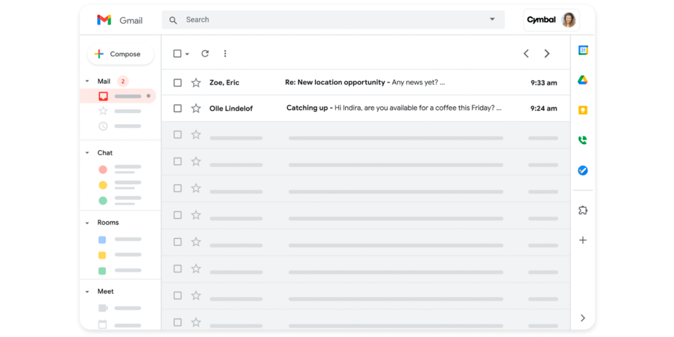The image size is (674, 337).
Task: Click the plus icon to get add-ons
Action: coord(583,240)
